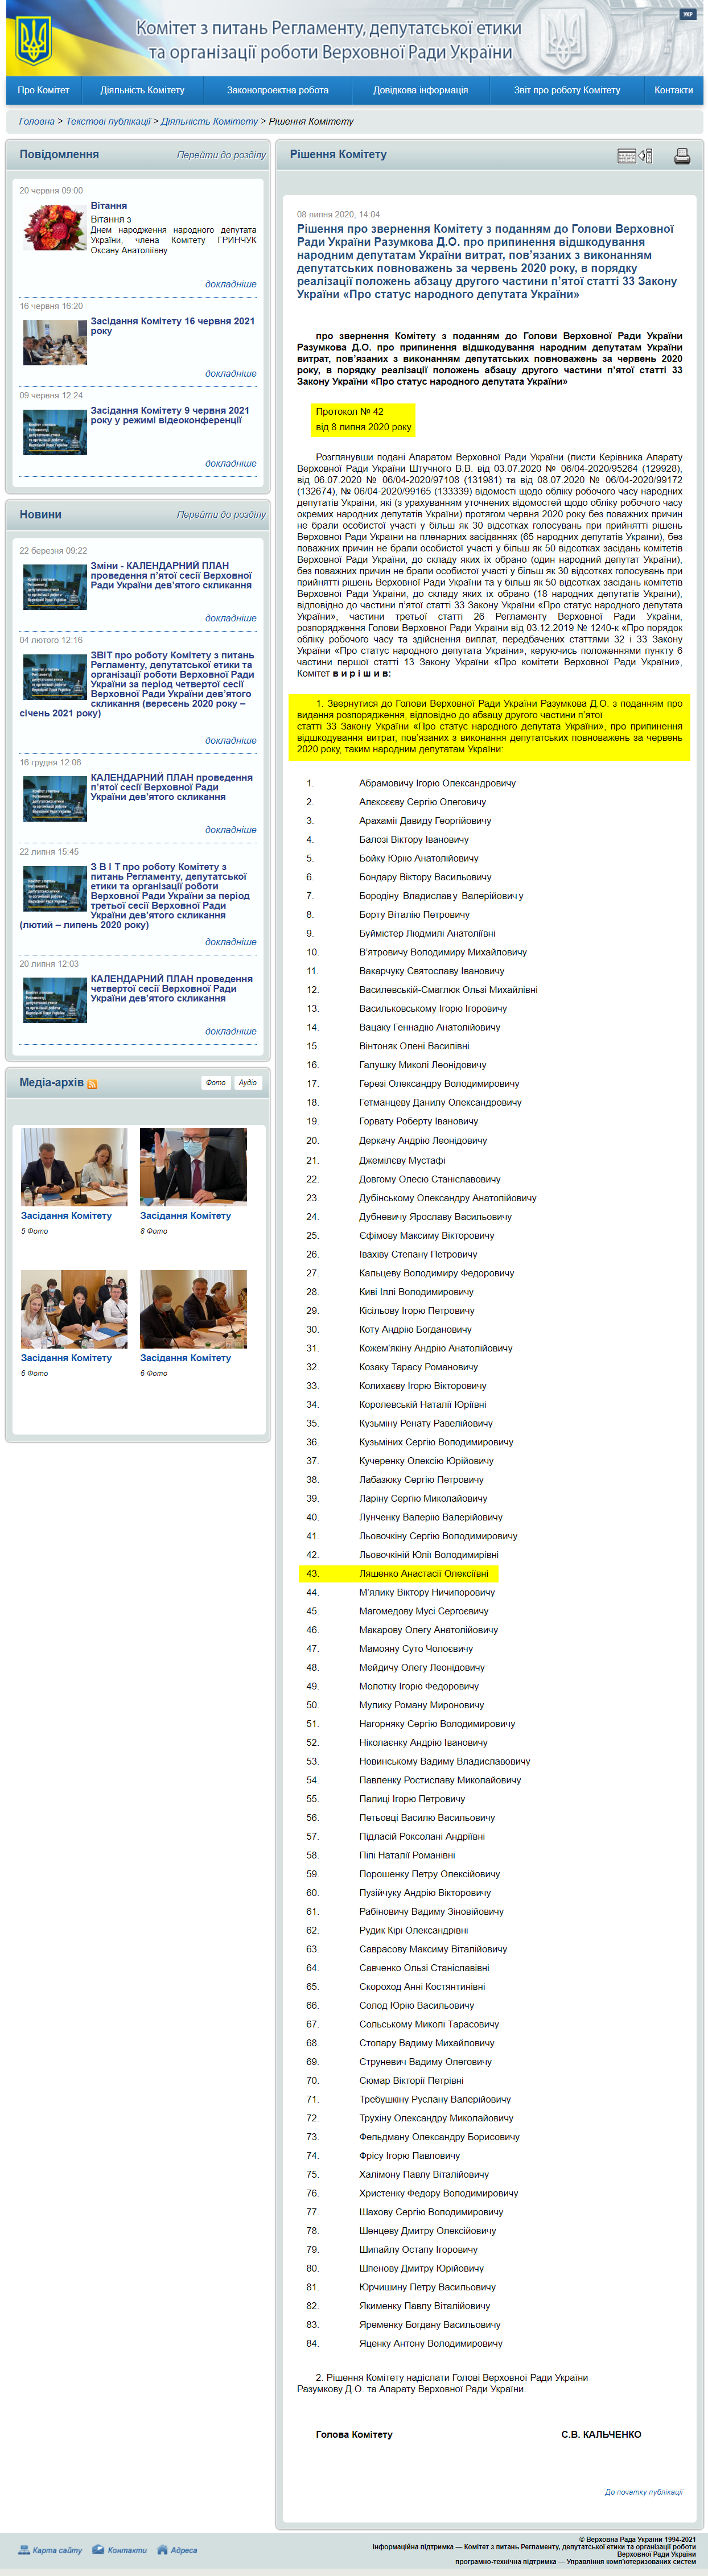Click До початку публікації link
The width and height of the screenshot is (708, 2576).
644,2492
